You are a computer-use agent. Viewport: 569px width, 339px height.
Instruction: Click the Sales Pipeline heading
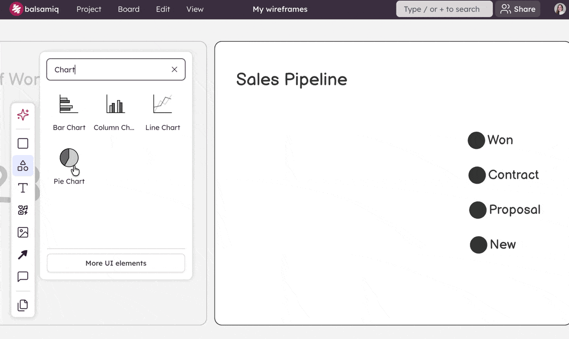point(292,79)
